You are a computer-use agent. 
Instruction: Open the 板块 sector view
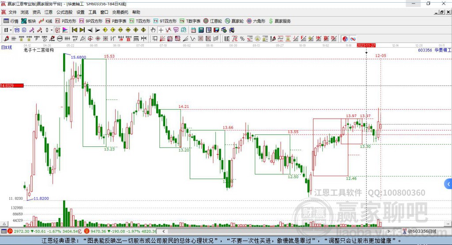tap(29, 21)
